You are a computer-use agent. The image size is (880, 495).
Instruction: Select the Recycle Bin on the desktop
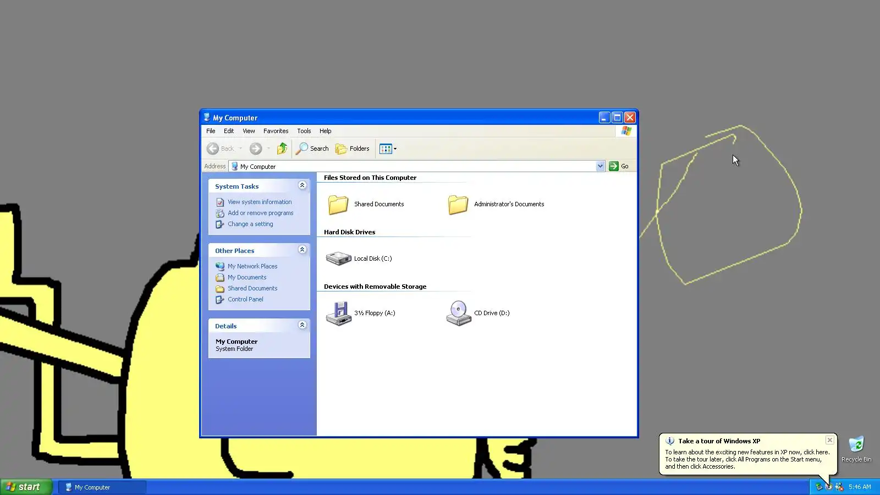856,449
